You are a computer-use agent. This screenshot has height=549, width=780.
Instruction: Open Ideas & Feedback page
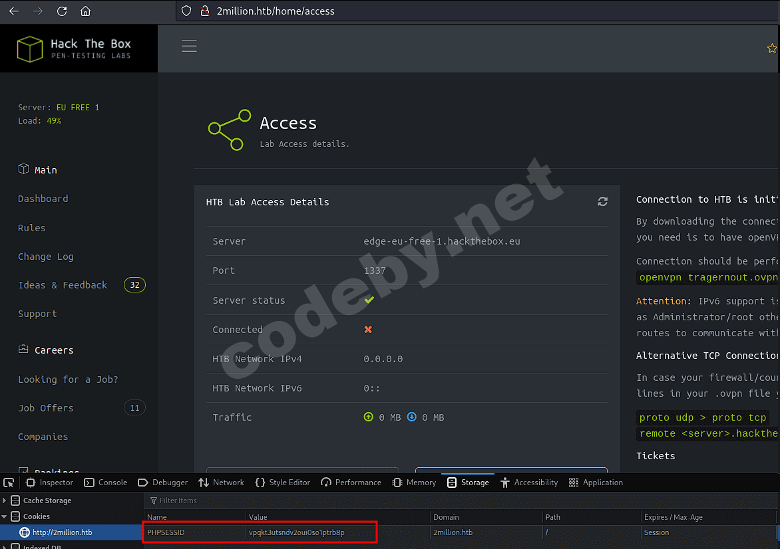(x=63, y=284)
